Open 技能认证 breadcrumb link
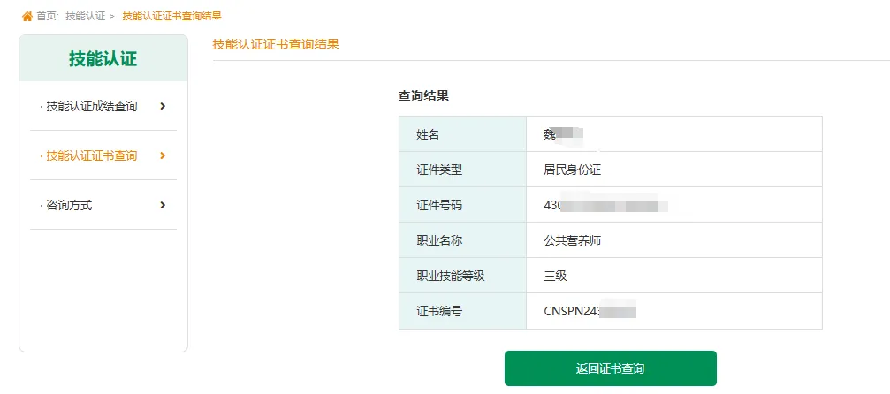 tap(85, 16)
